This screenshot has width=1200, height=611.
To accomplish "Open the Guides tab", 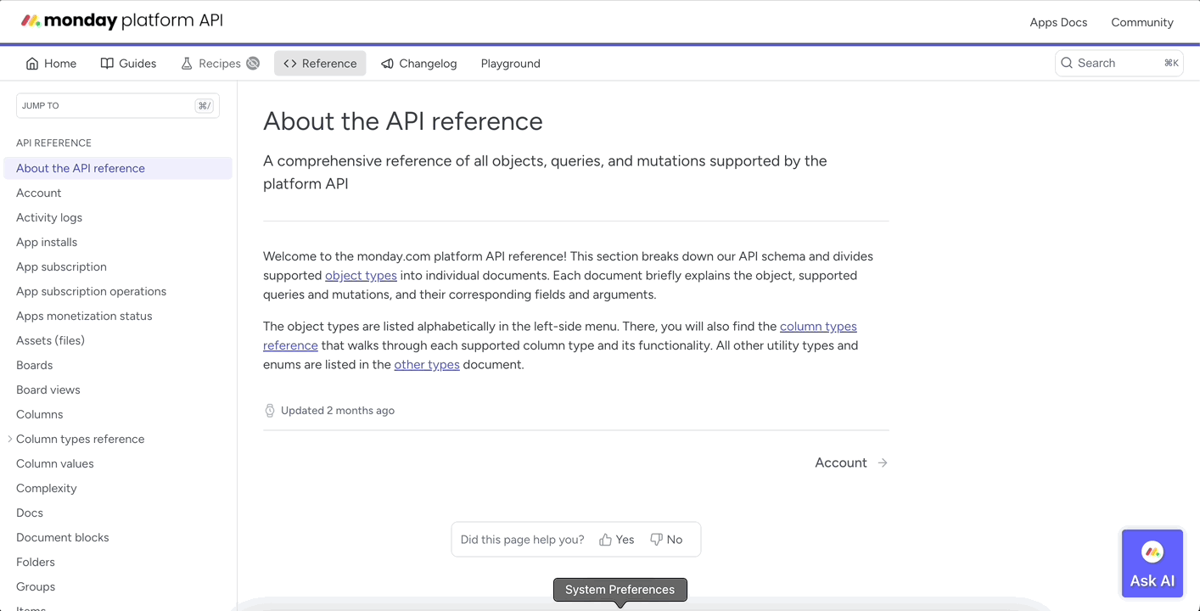I will (128, 64).
